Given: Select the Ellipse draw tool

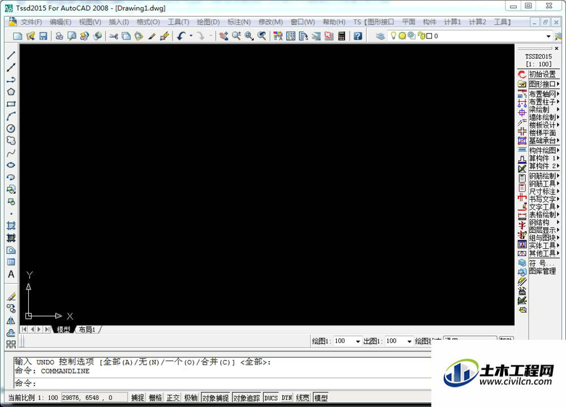Looking at the screenshot, I should tap(11, 164).
